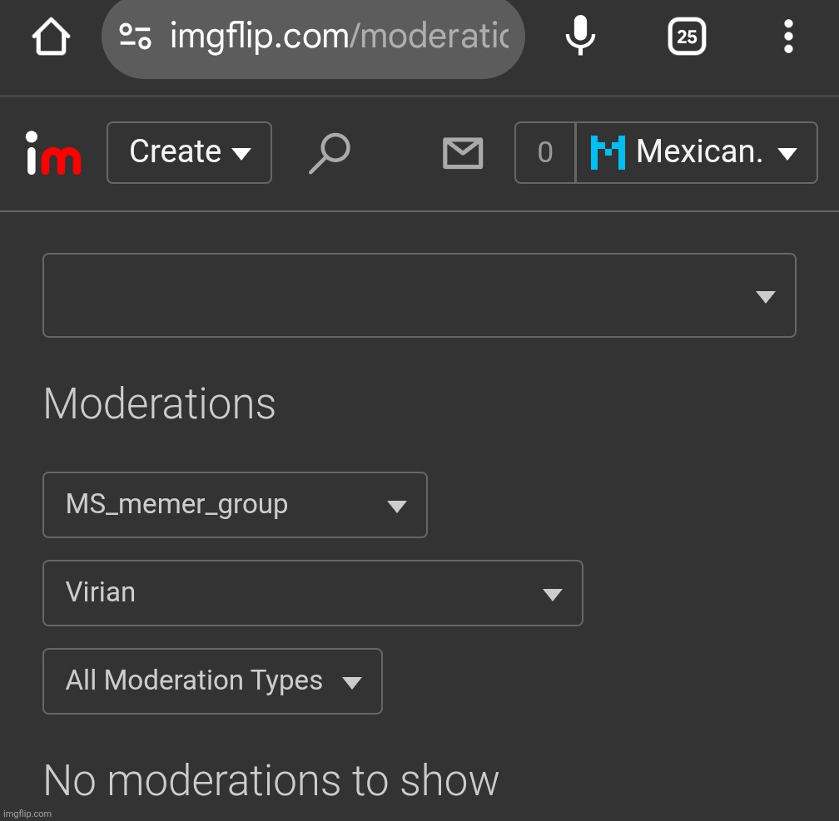Expand the MS_memer_group stream dropdown
The image size is (839, 821).
pos(235,505)
